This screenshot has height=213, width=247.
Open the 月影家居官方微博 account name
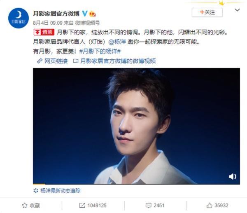tap(56, 14)
